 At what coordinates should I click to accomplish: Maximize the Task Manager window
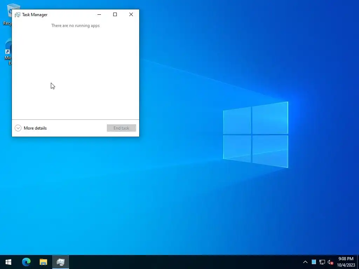click(115, 14)
